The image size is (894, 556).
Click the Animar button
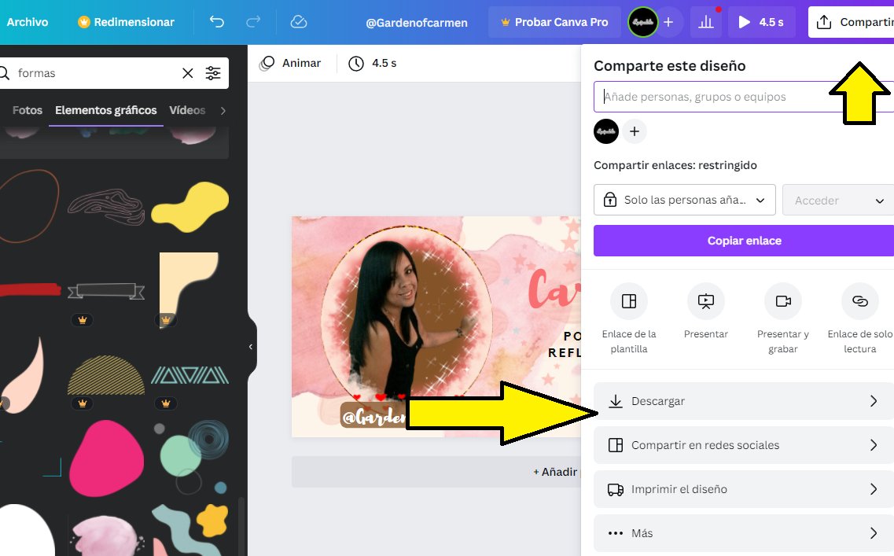pos(290,63)
